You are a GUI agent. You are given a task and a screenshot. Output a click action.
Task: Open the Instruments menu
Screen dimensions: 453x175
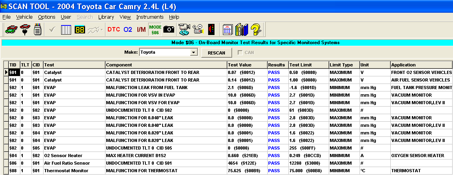point(150,17)
